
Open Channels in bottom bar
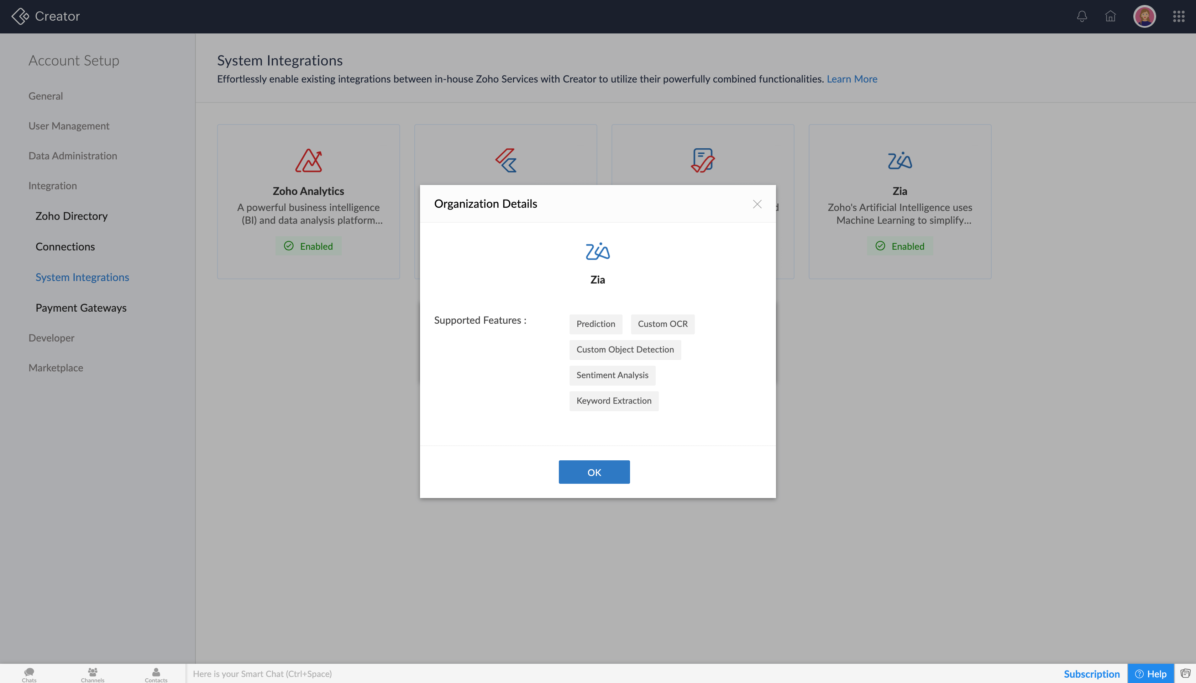pos(93,674)
